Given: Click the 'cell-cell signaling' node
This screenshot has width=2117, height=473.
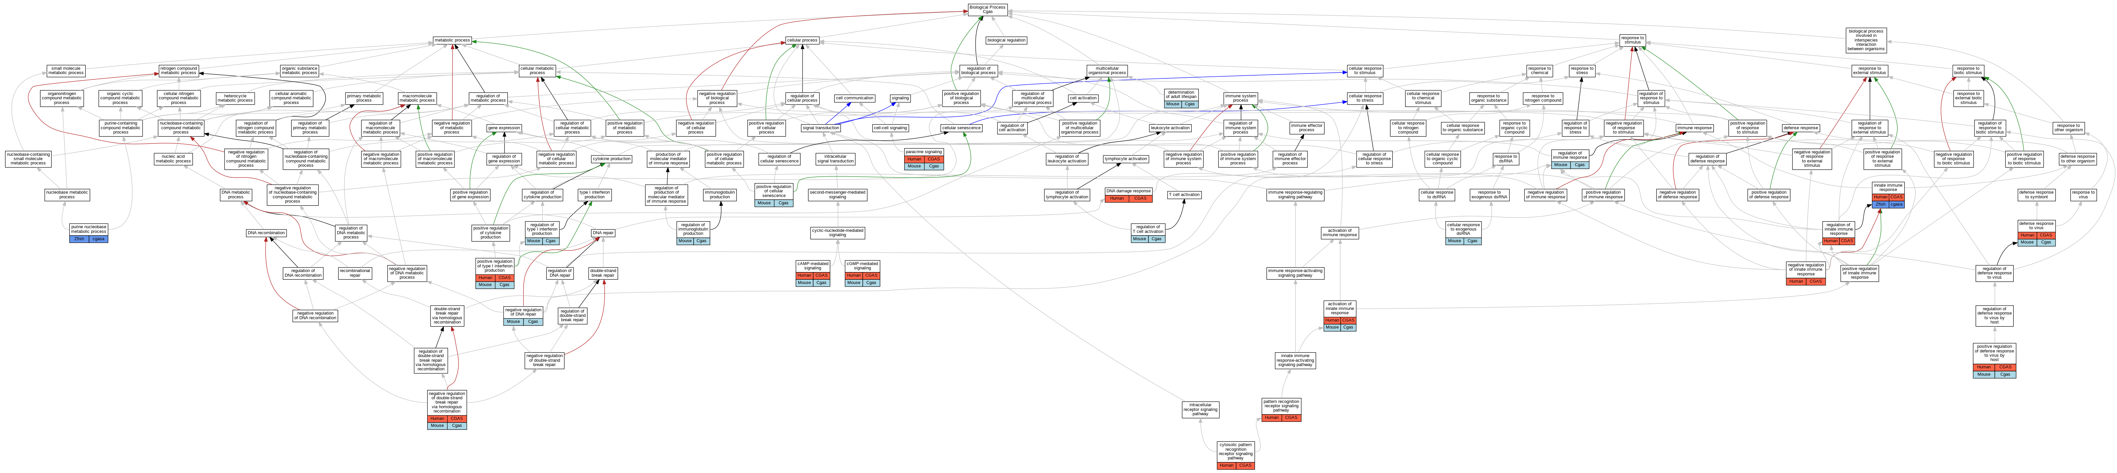Looking at the screenshot, I should pyautogui.click(x=890, y=128).
